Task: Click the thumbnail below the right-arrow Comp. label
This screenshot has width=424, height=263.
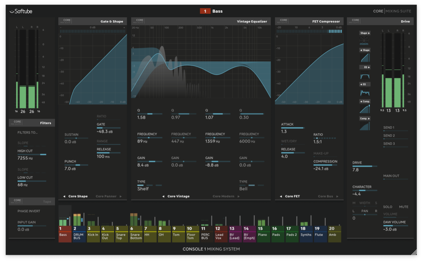Action: click(x=365, y=126)
